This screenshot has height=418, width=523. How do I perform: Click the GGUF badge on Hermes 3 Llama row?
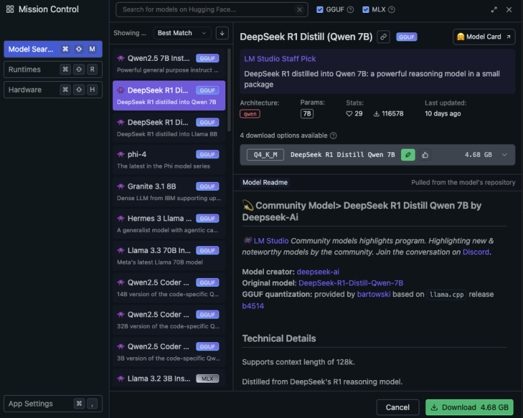click(x=208, y=218)
